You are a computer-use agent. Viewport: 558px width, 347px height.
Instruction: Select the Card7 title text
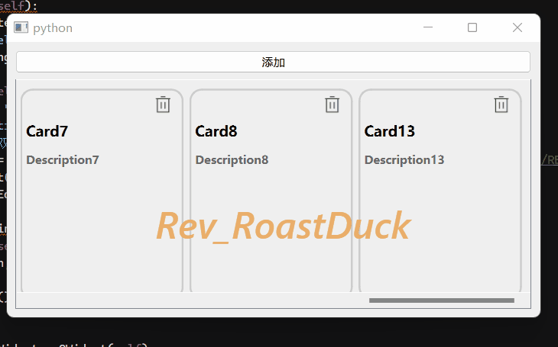click(47, 131)
